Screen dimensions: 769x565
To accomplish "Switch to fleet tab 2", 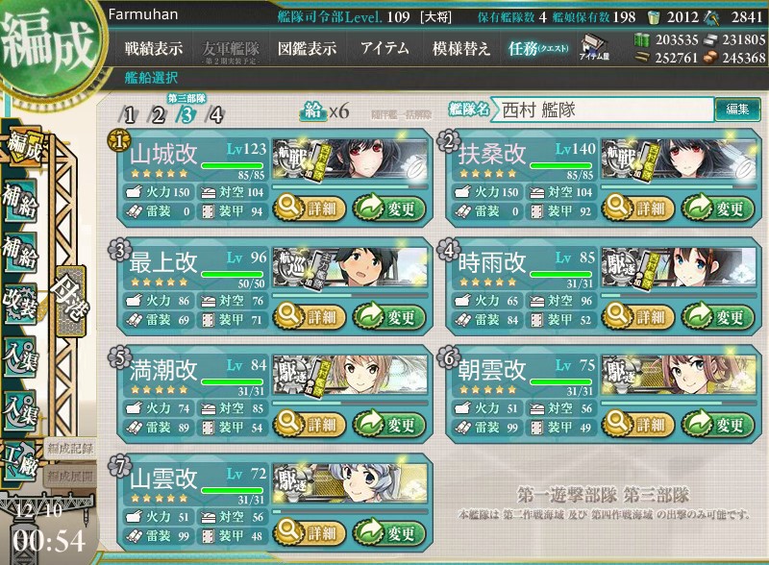I will click(x=158, y=115).
